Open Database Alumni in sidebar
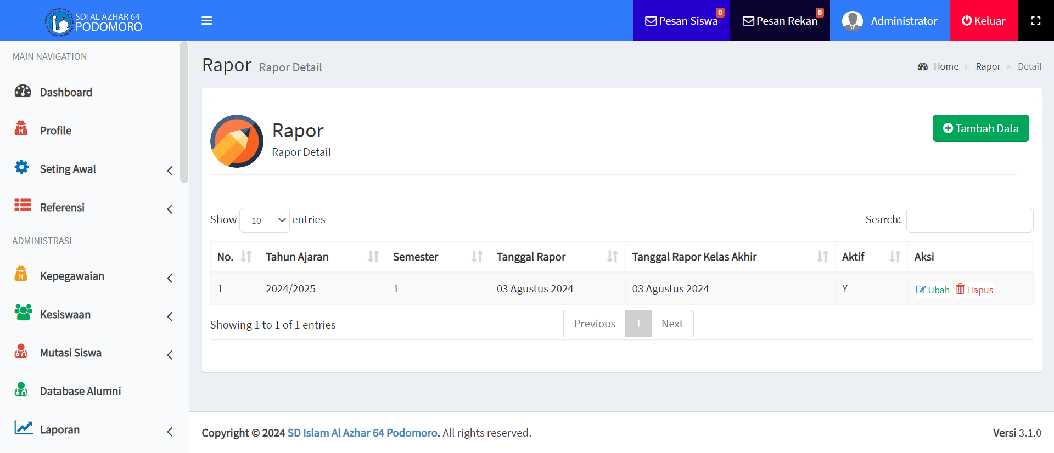Viewport: 1054px width, 453px height. (80, 391)
